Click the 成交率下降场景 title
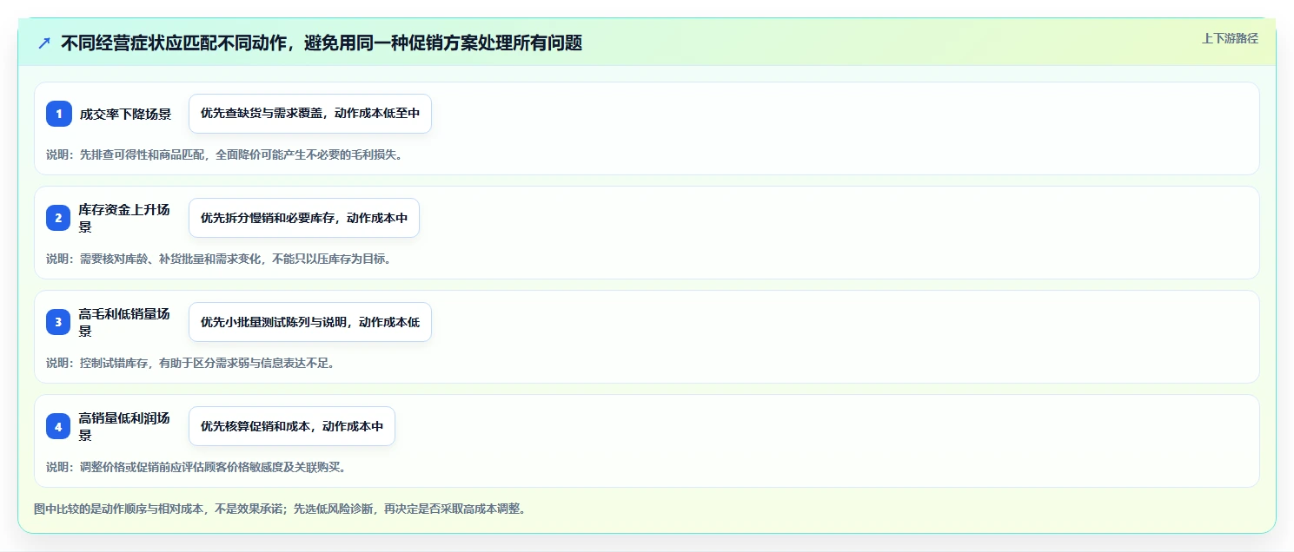This screenshot has width=1294, height=552. coord(125,114)
